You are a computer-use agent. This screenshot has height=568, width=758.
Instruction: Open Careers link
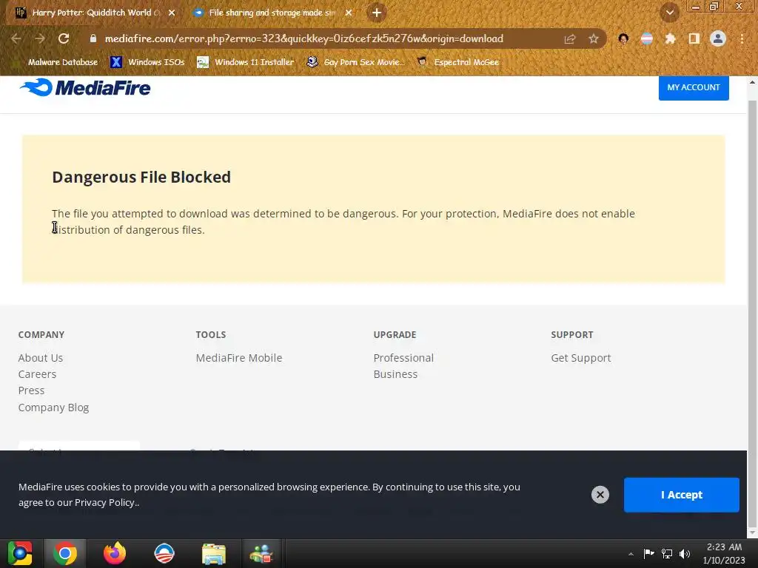pos(37,374)
